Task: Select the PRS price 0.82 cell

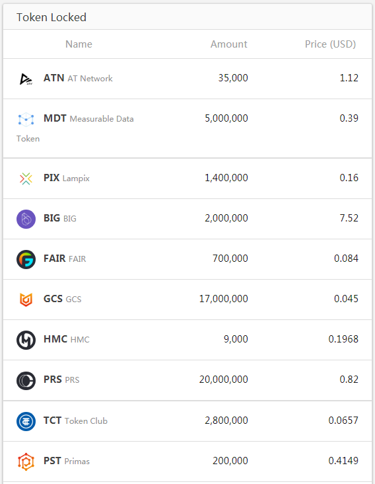Action: click(349, 380)
